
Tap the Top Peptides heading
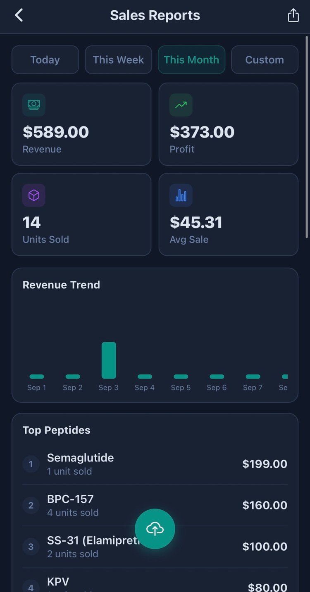tap(56, 430)
